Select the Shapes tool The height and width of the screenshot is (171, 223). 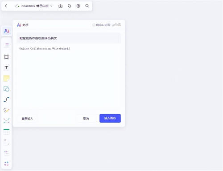[6, 89]
